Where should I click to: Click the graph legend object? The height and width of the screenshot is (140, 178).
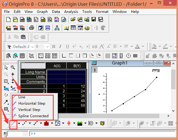(x=156, y=71)
